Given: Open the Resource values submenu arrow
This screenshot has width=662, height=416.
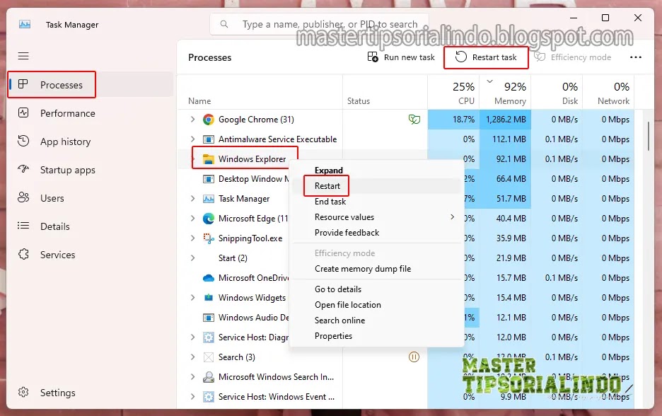Looking at the screenshot, I should pyautogui.click(x=452, y=217).
